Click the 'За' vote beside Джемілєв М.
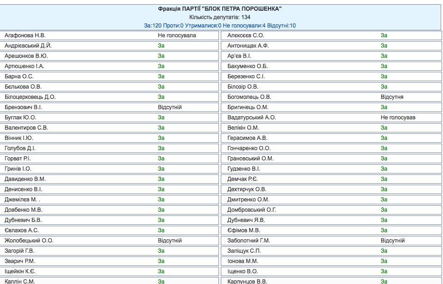Viewport: 443px width, 284px height. pyautogui.click(x=161, y=200)
